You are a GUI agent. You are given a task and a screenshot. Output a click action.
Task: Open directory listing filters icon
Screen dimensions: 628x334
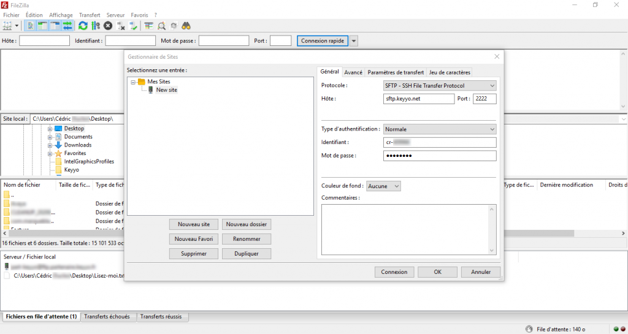click(149, 26)
